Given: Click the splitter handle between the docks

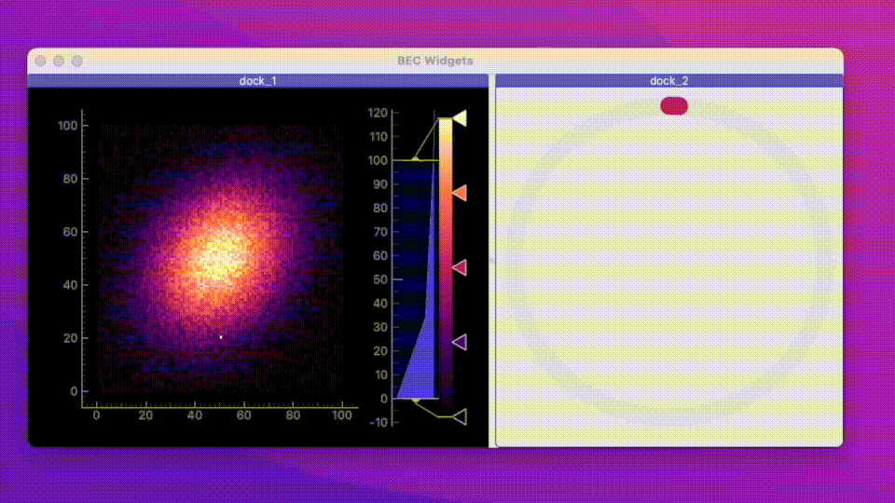Looking at the screenshot, I should tap(491, 261).
